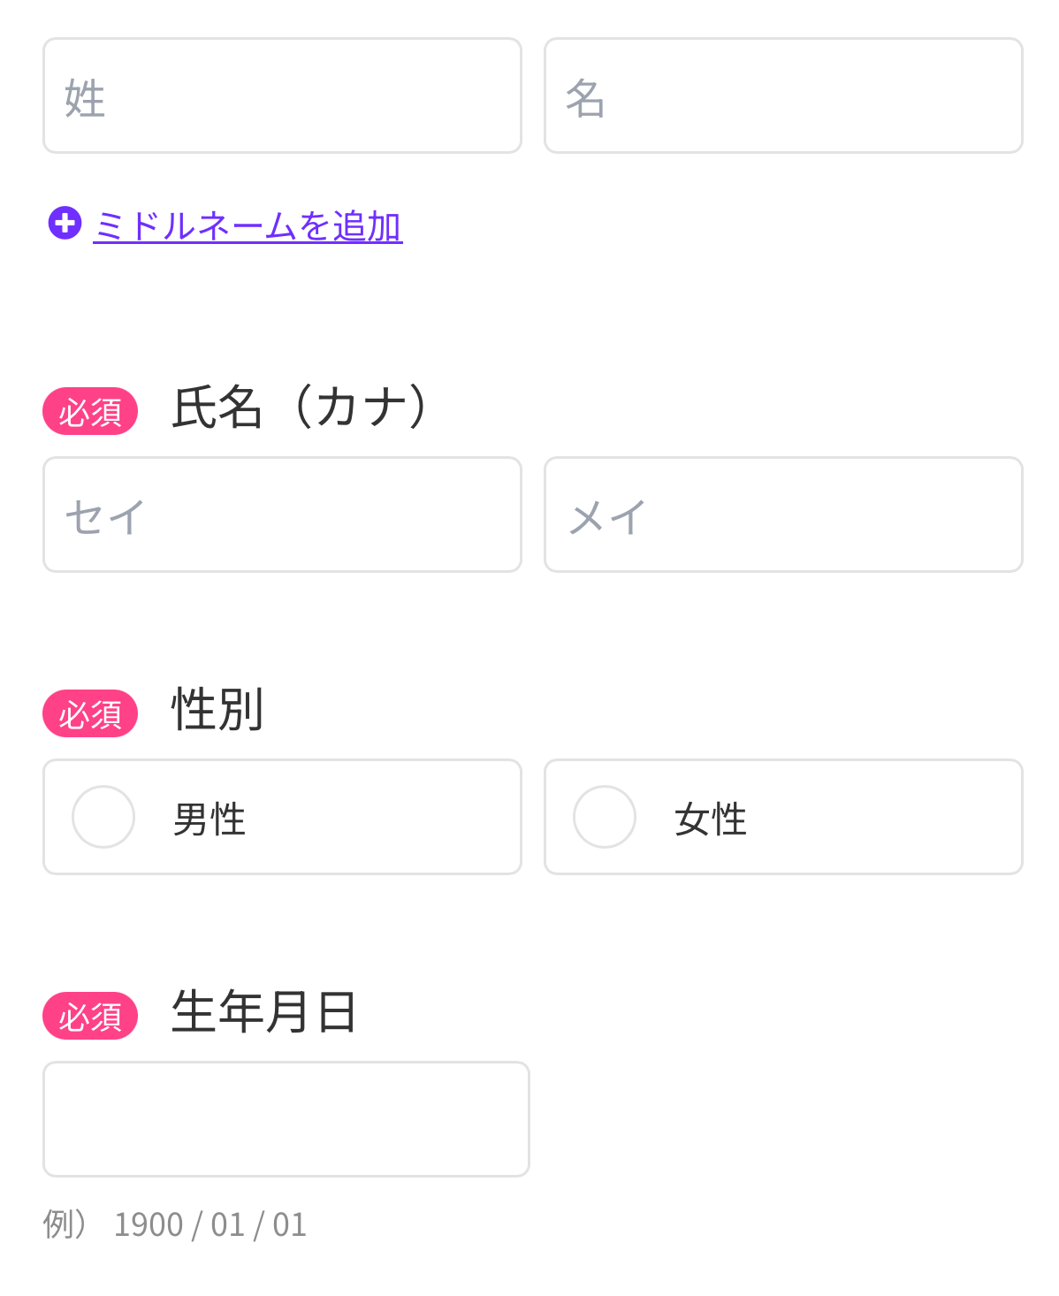Click the 男性 text label
The image size is (1059, 1296).
click(x=210, y=819)
